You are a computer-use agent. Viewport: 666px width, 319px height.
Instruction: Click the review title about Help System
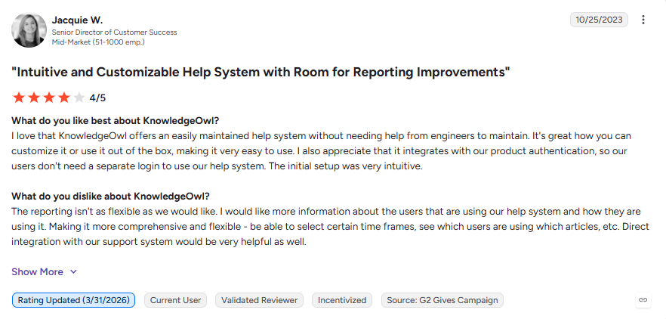tap(261, 73)
